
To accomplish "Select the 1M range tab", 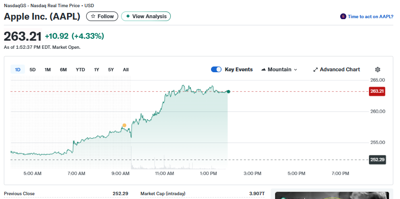I will (x=47, y=69).
